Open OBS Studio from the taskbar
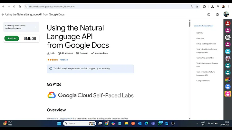 [x=173, y=124]
